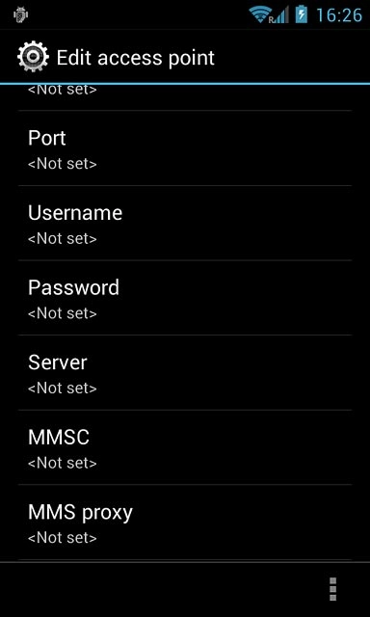
Task: Tap Not set value under Port
Action: (x=62, y=164)
